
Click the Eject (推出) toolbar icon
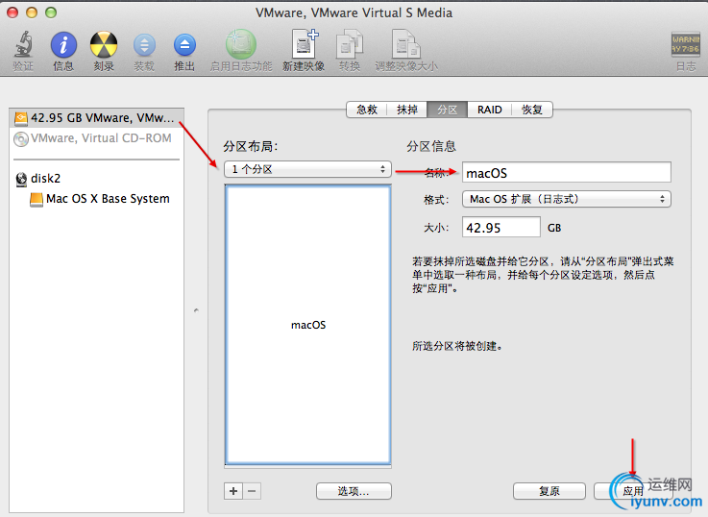tap(184, 45)
